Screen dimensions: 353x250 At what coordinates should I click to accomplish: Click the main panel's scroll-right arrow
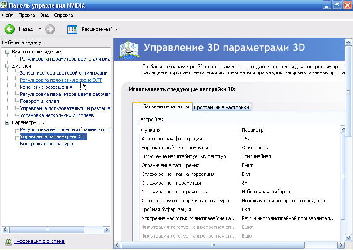(341, 245)
